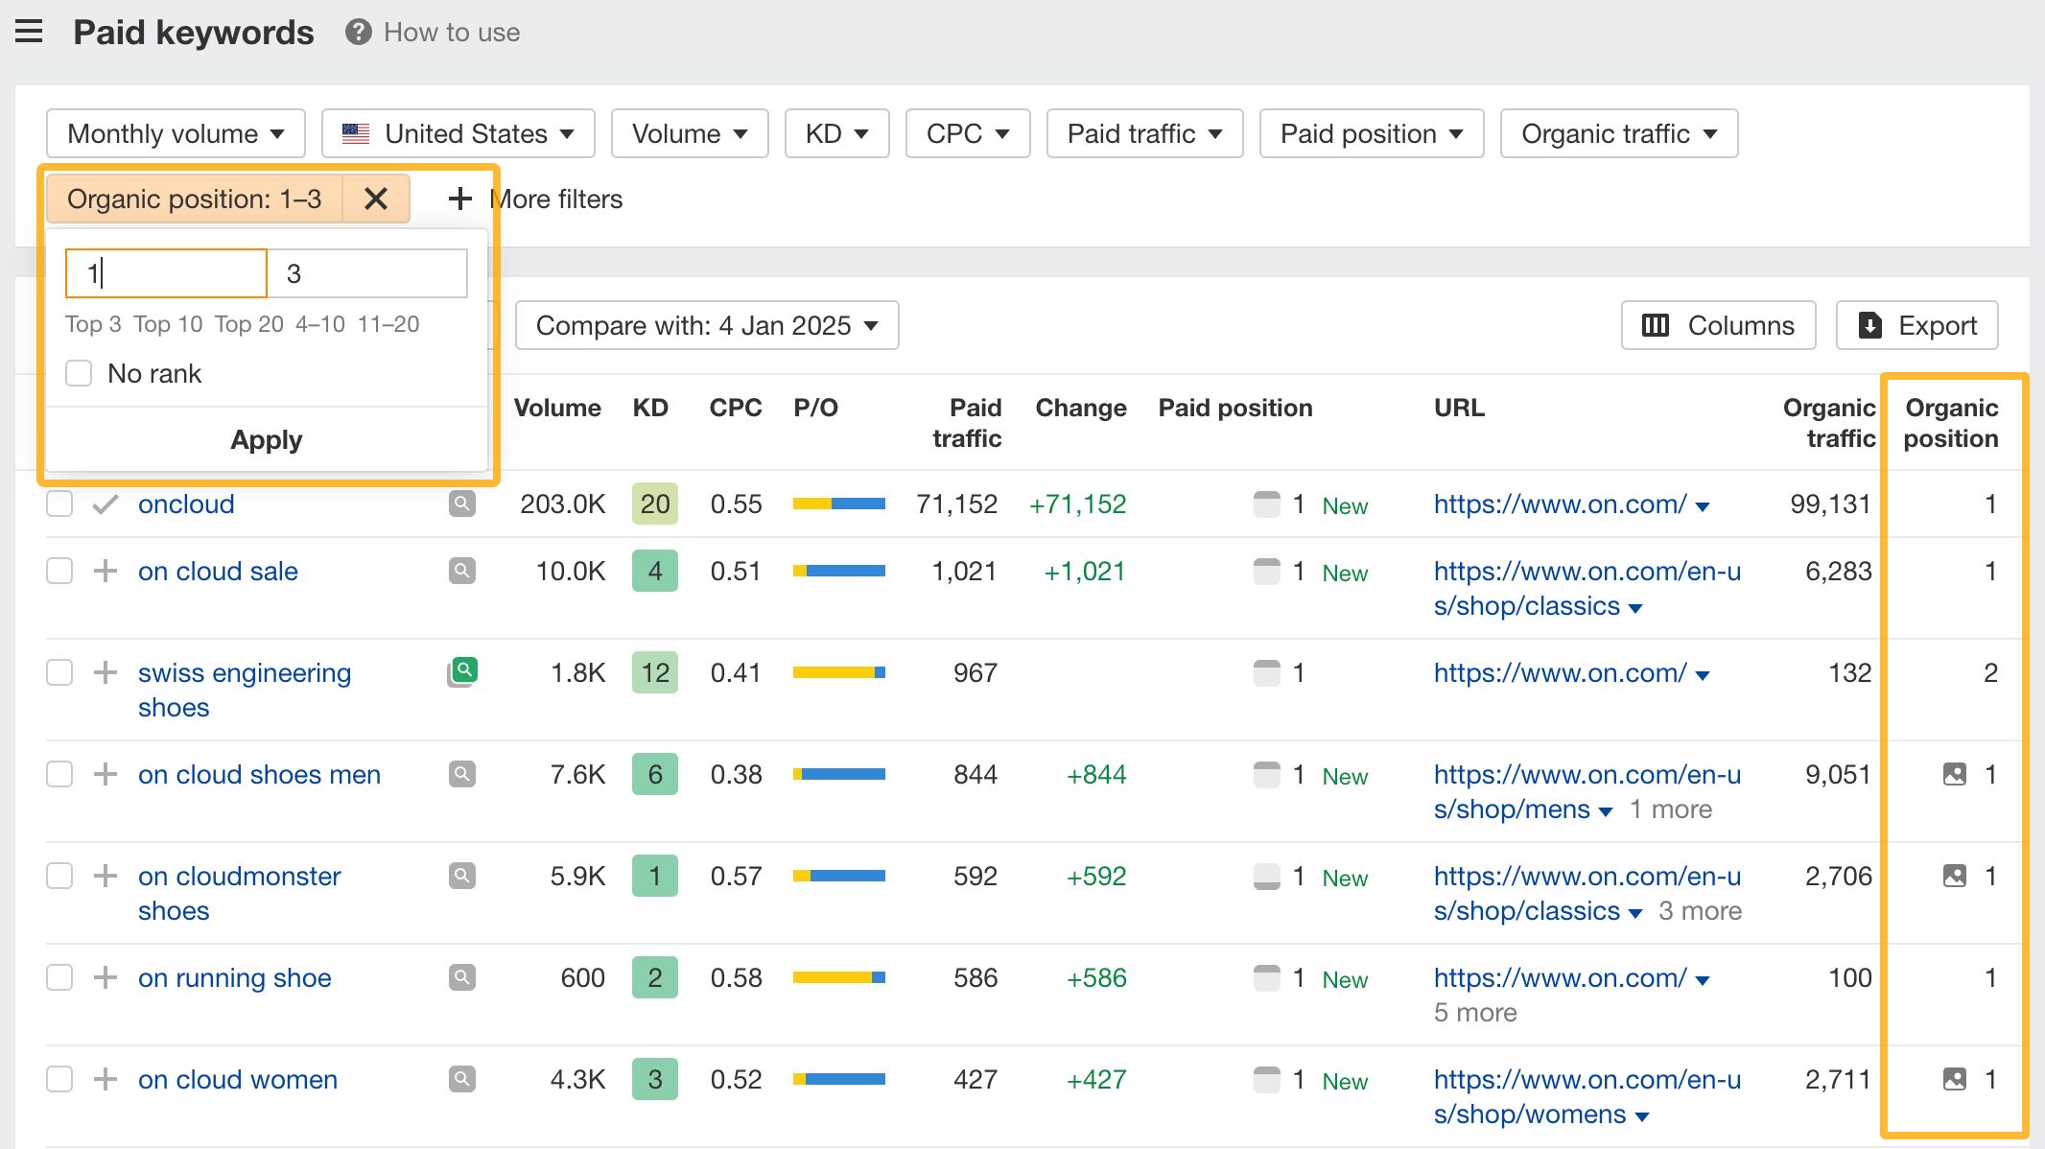Viewport: 2045px width, 1149px height.
Task: Click plus icon beside on cloud sale
Action: click(106, 571)
